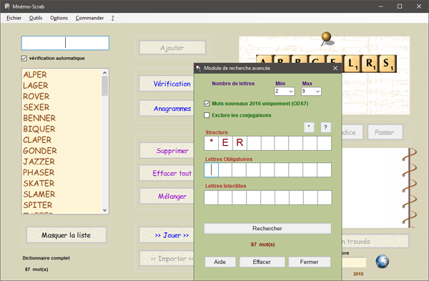The image size is (429, 281).
Task: Click the Rechercher button
Action: 267,229
